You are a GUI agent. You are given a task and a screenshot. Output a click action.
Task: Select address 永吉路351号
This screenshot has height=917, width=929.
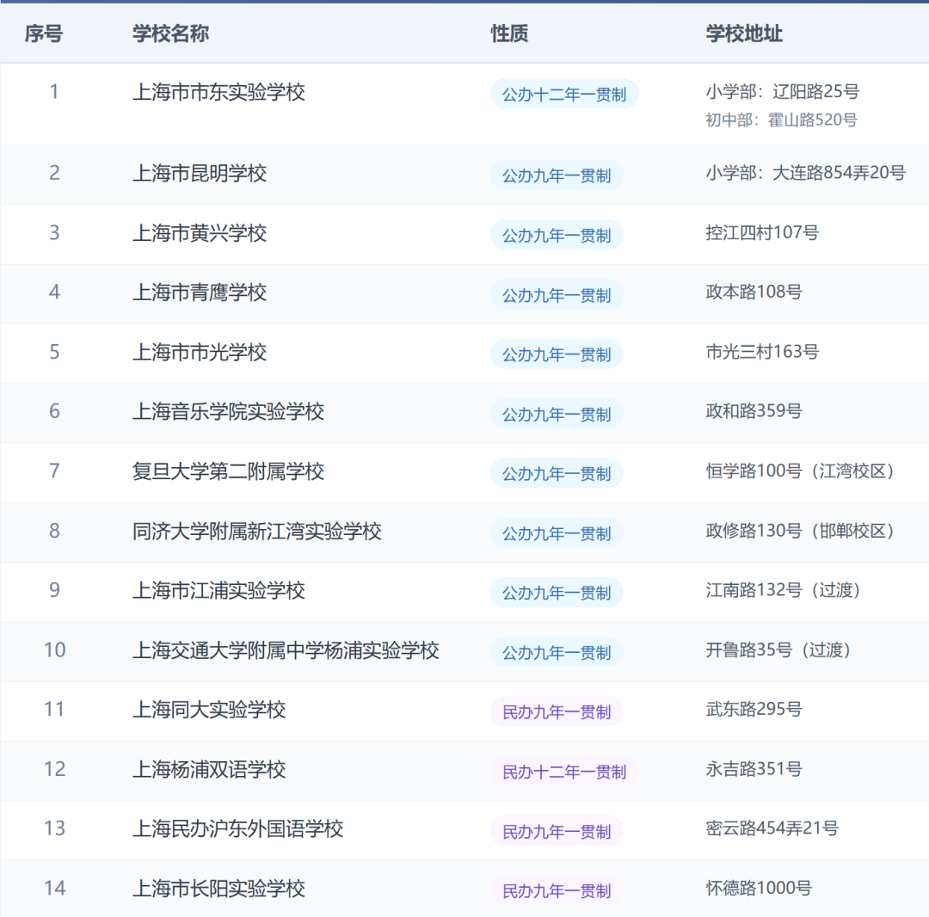[754, 768]
